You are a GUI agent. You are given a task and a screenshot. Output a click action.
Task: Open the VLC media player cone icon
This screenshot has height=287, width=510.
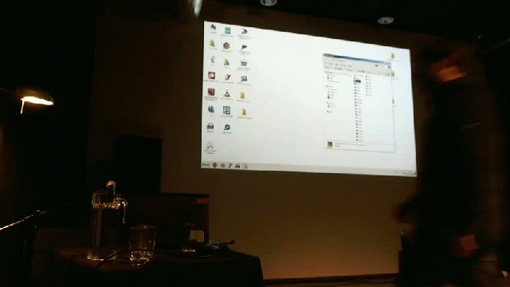(227, 94)
